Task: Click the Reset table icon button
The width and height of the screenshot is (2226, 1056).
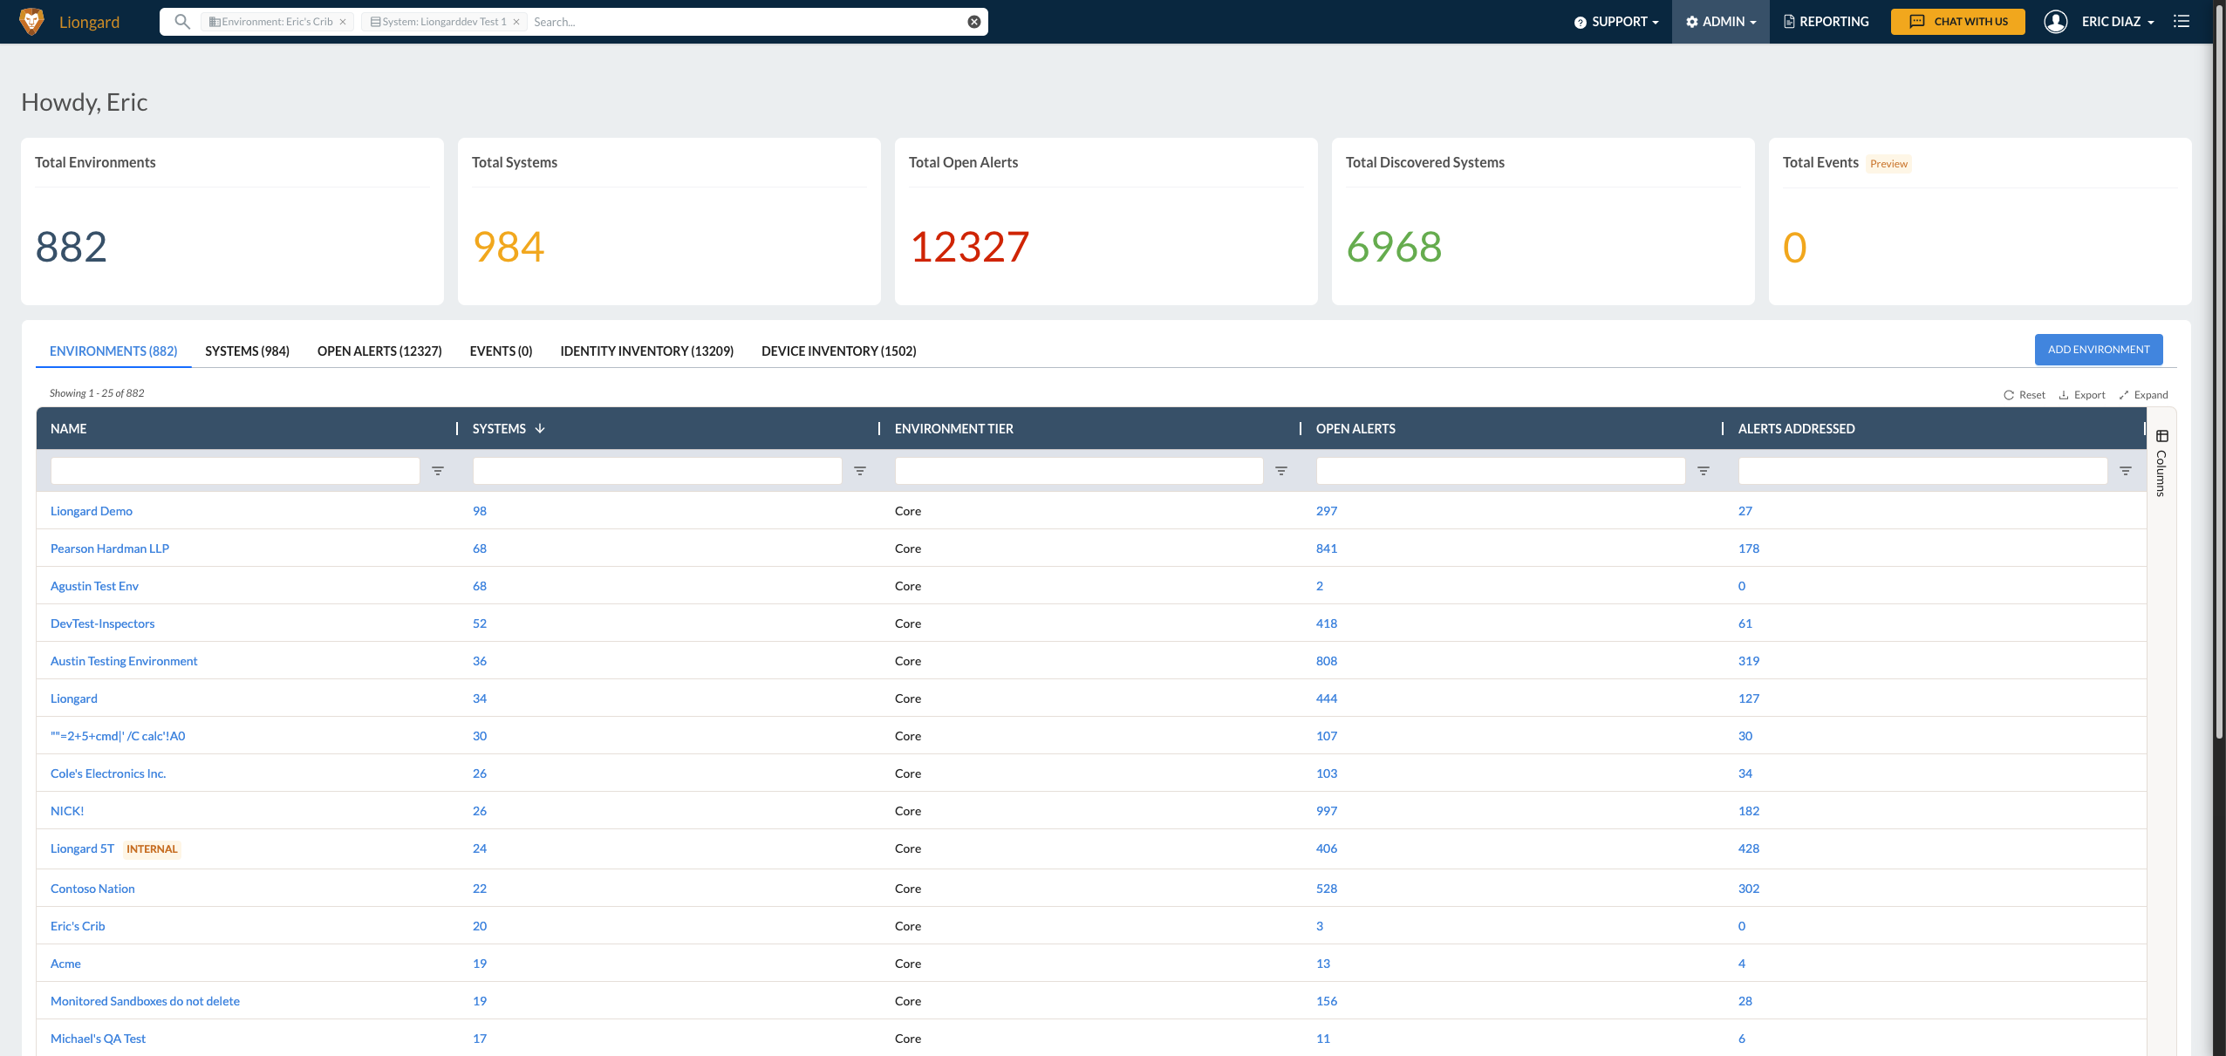Action: coord(2024,395)
